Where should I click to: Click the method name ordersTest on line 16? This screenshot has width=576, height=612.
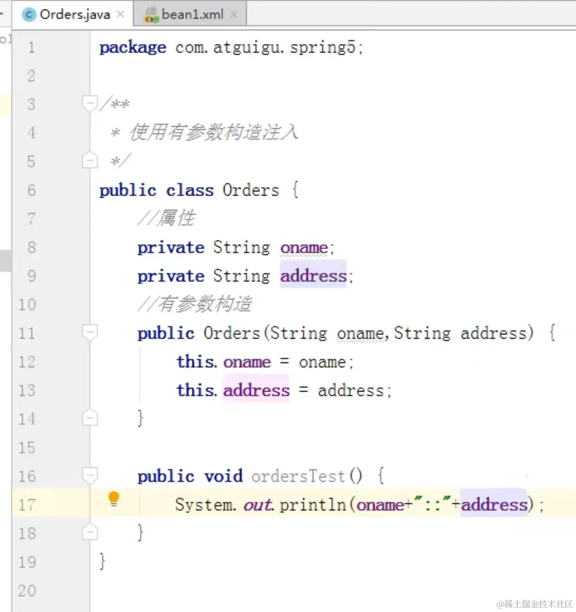pyautogui.click(x=299, y=476)
